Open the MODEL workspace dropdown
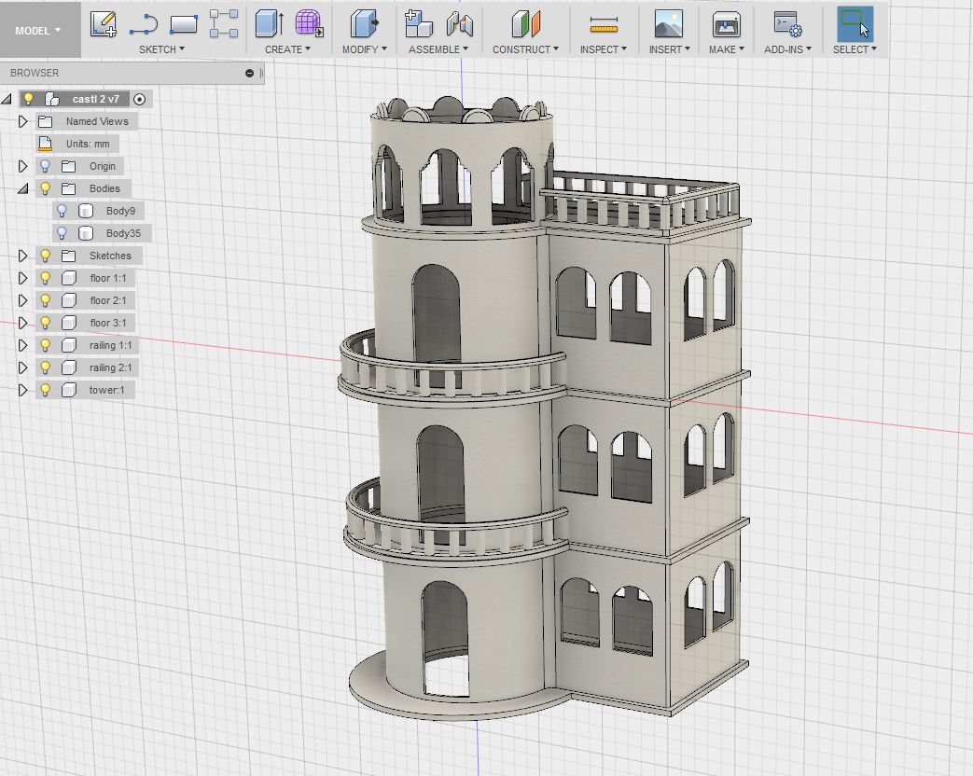The image size is (973, 776). 40,30
